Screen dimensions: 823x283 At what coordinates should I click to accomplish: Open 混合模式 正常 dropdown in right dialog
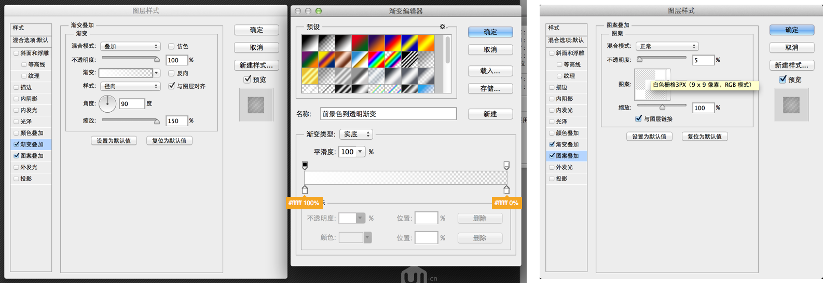click(667, 46)
